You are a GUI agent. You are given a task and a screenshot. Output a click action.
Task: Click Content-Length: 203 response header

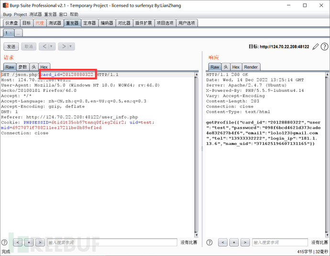click(232, 101)
